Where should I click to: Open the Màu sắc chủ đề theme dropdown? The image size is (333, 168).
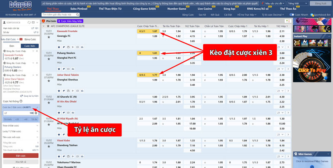coord(273,3)
